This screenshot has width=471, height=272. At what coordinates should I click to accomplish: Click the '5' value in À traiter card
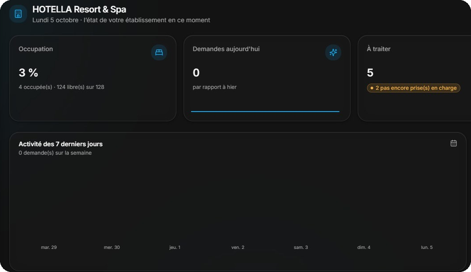pyautogui.click(x=370, y=73)
